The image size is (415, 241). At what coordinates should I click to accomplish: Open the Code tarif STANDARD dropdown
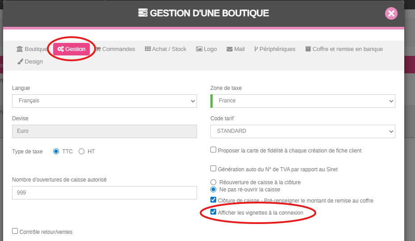tap(302, 131)
